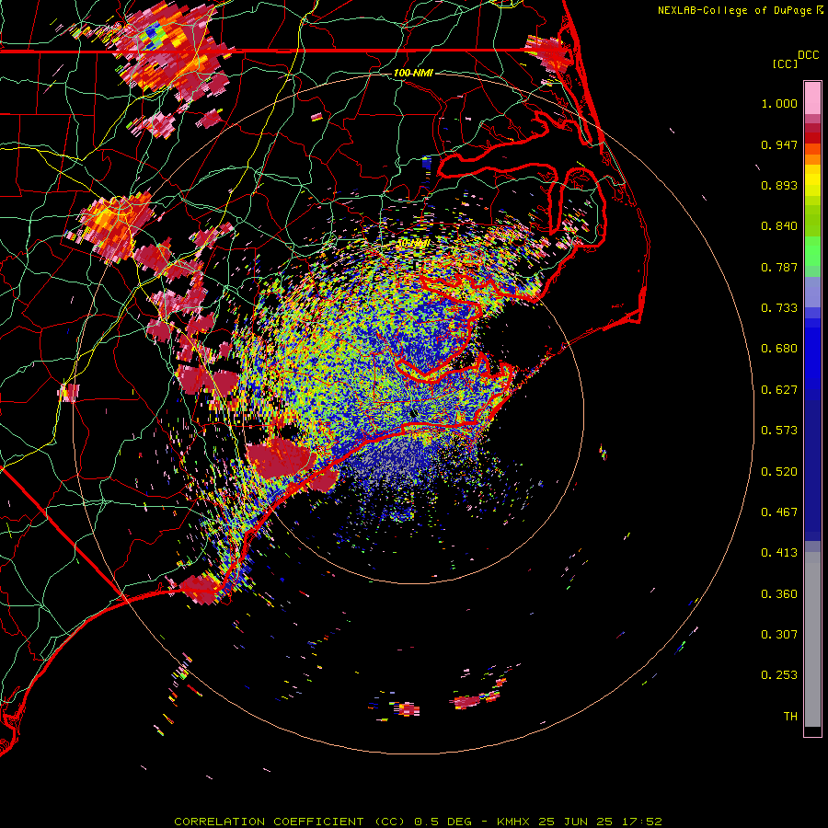Select the 0.680 legend value
The width and height of the screenshot is (828, 828).
(x=779, y=349)
